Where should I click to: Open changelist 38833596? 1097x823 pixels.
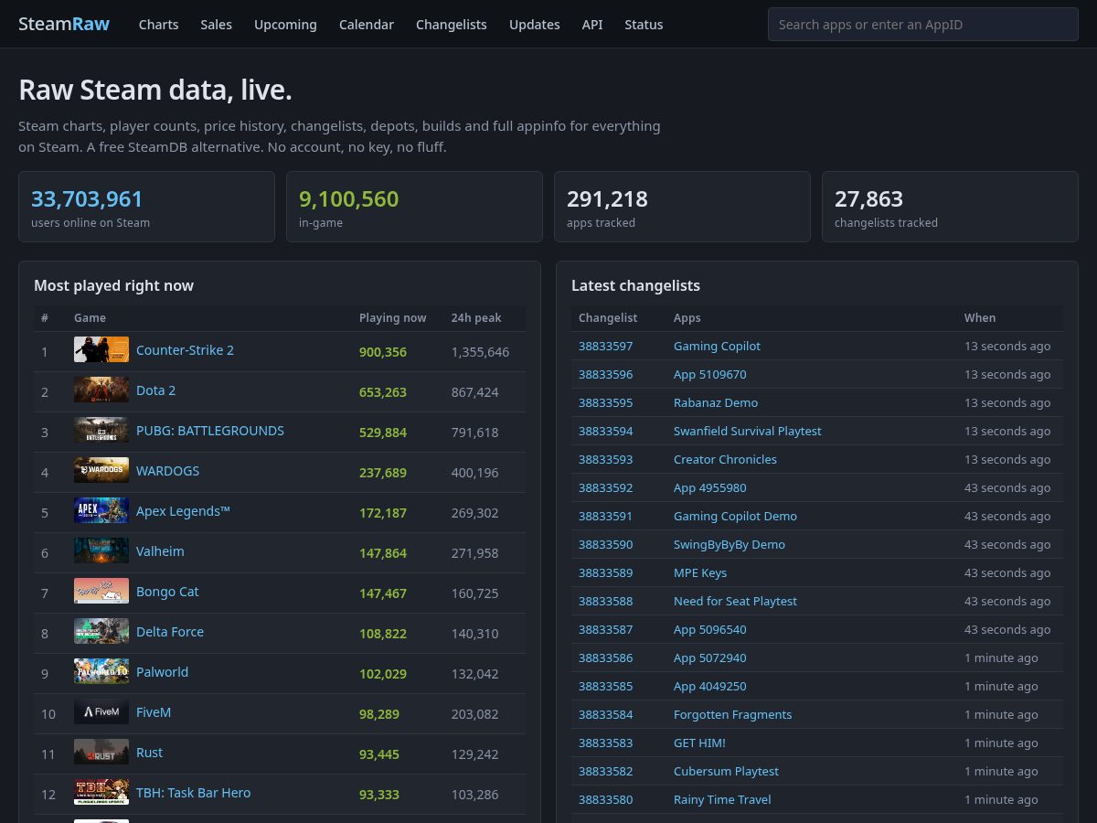coord(605,375)
